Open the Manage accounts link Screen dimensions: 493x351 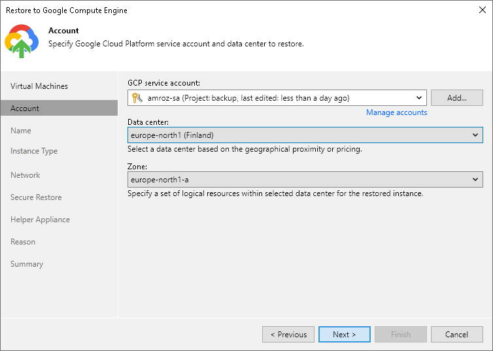pos(396,112)
